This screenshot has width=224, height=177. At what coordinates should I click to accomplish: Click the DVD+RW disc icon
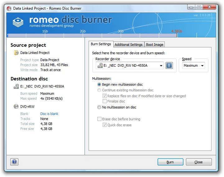(16, 107)
